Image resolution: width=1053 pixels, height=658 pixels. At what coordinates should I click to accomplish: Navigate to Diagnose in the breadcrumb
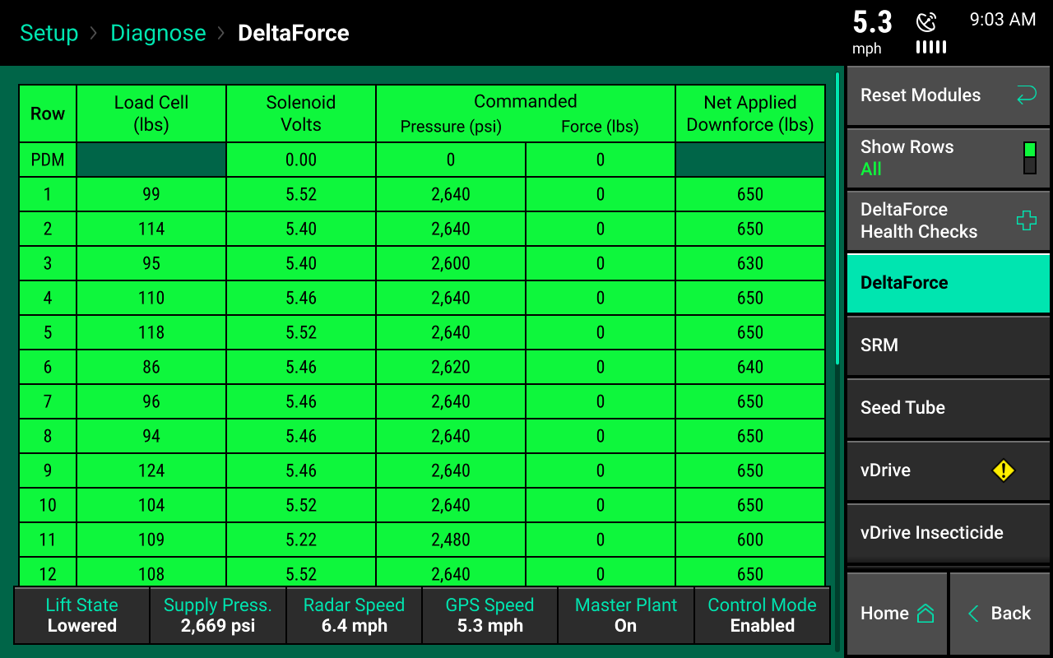pos(158,33)
